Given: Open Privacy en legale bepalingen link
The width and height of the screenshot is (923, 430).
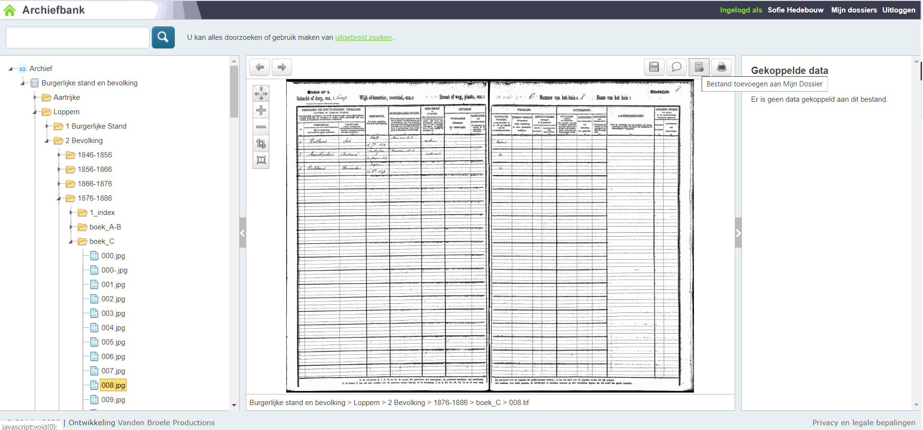Looking at the screenshot, I should point(863,423).
